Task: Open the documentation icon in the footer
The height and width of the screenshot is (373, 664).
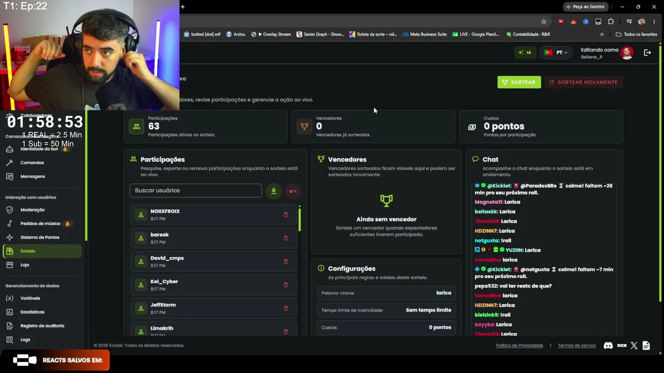Action: click(x=646, y=346)
